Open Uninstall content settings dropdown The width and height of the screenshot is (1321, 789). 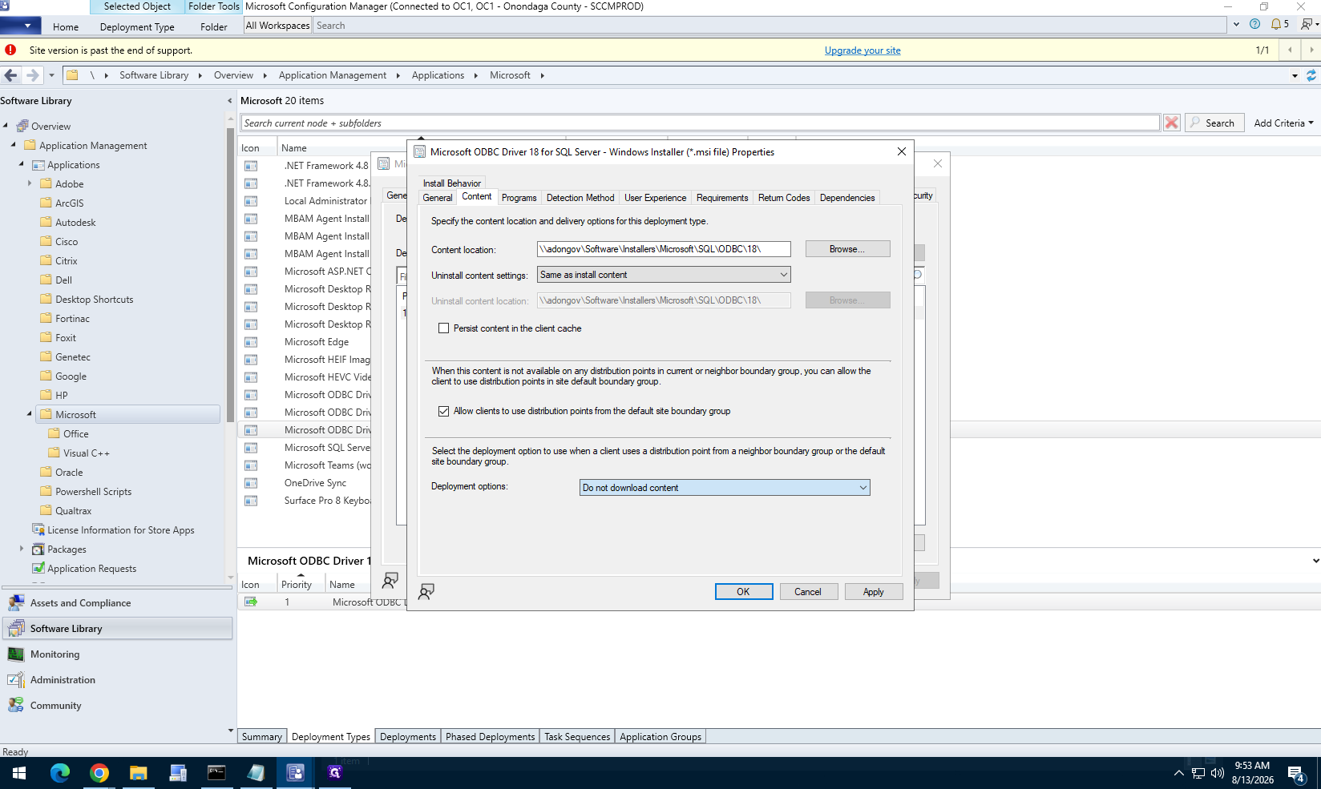pyautogui.click(x=664, y=275)
